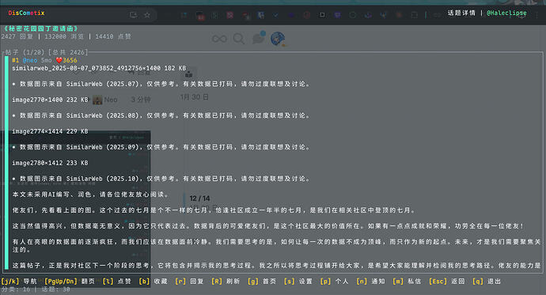
Task: Click the image2770×1400 232 KB line
Action: 50,100
